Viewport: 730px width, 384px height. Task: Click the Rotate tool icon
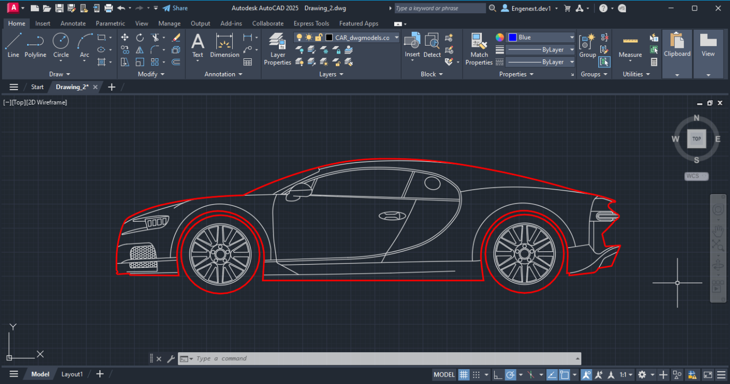click(140, 38)
